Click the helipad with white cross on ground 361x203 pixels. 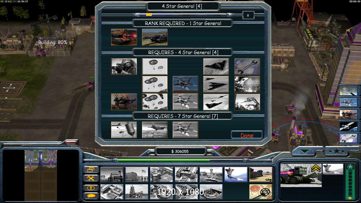point(10,88)
